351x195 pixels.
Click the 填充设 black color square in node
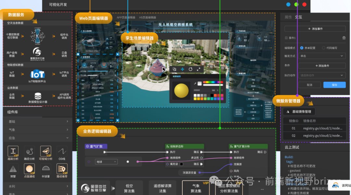pos(182,164)
